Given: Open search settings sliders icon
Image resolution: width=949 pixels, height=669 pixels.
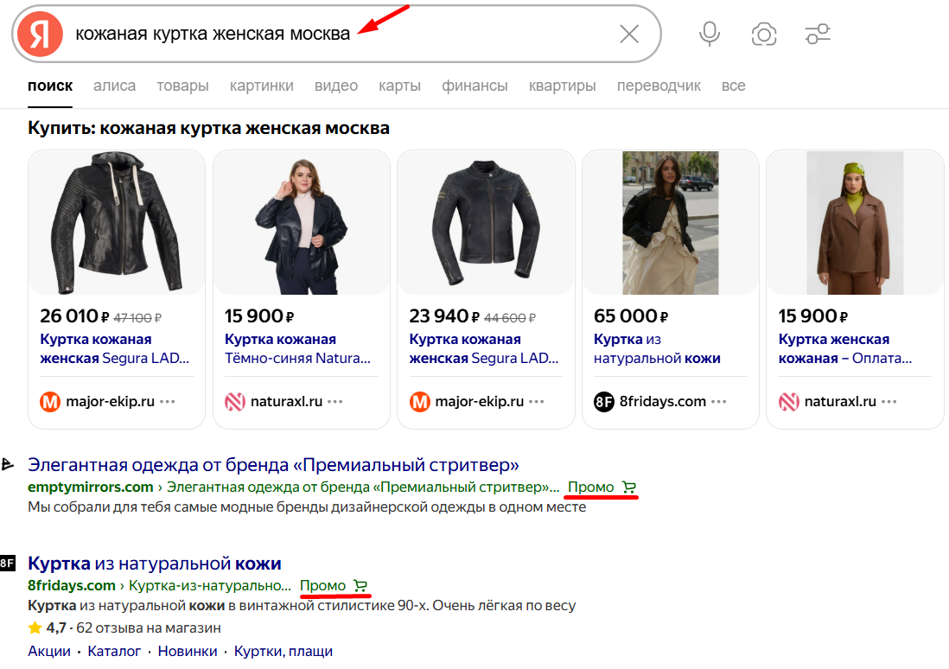Looking at the screenshot, I should pyautogui.click(x=817, y=35).
